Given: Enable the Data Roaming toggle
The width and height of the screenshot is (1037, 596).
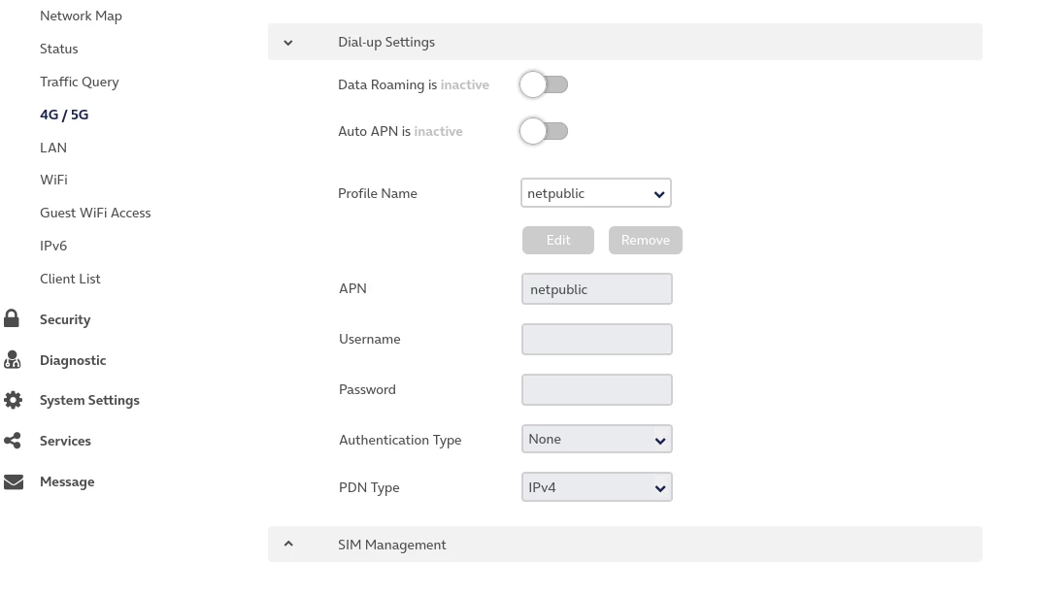Looking at the screenshot, I should click(x=543, y=85).
